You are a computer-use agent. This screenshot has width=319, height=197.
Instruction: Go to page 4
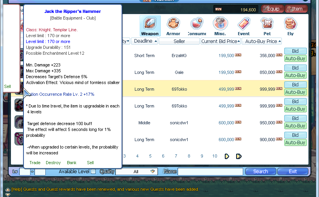[x=137, y=156]
